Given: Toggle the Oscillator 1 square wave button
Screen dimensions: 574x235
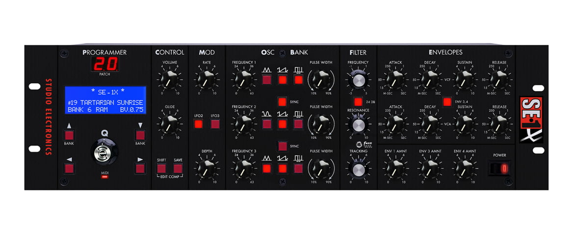Looking at the screenshot, I should point(298,80).
